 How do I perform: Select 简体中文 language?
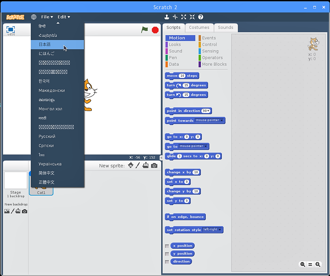[57, 173]
